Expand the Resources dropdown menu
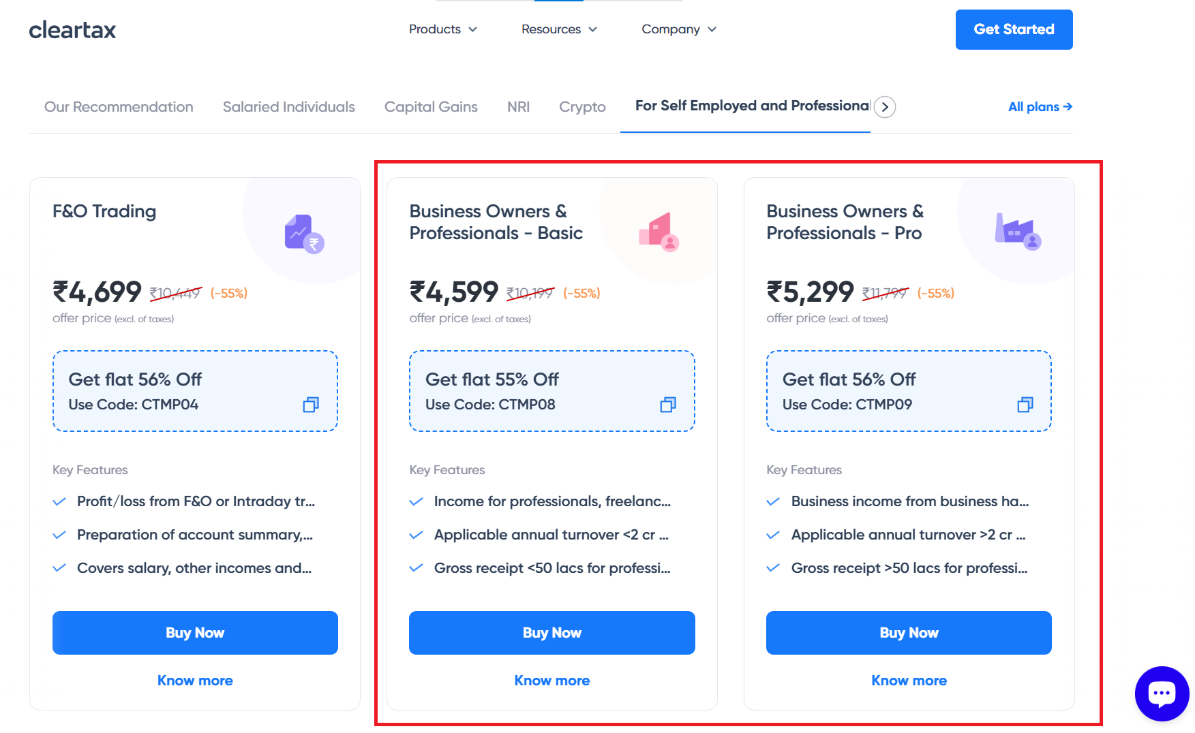Screen dimensions: 1195x733 [x=559, y=29]
